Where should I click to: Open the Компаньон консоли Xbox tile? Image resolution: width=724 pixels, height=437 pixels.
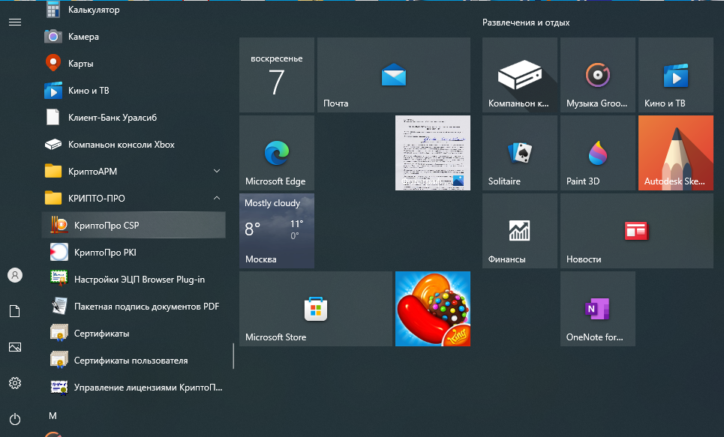tap(520, 75)
